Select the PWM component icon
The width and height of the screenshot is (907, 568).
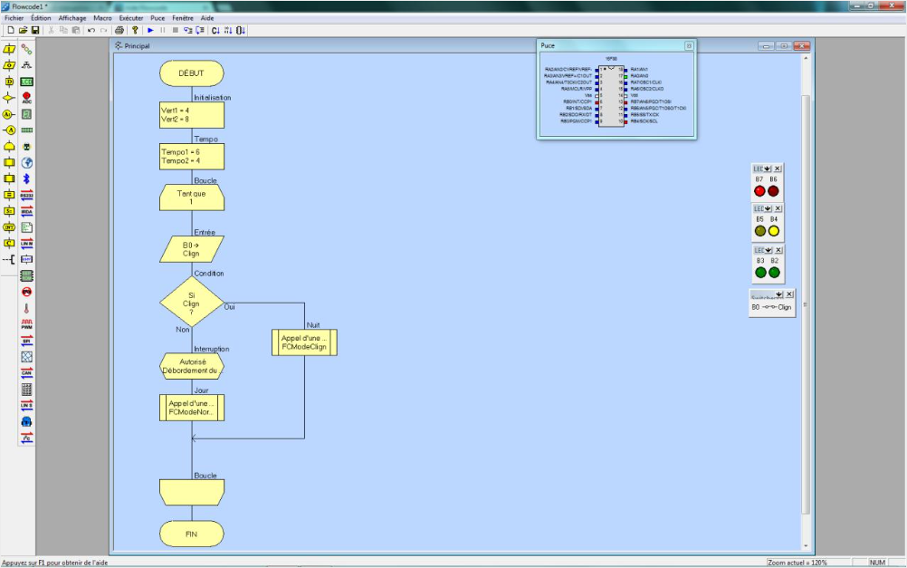click(x=24, y=321)
